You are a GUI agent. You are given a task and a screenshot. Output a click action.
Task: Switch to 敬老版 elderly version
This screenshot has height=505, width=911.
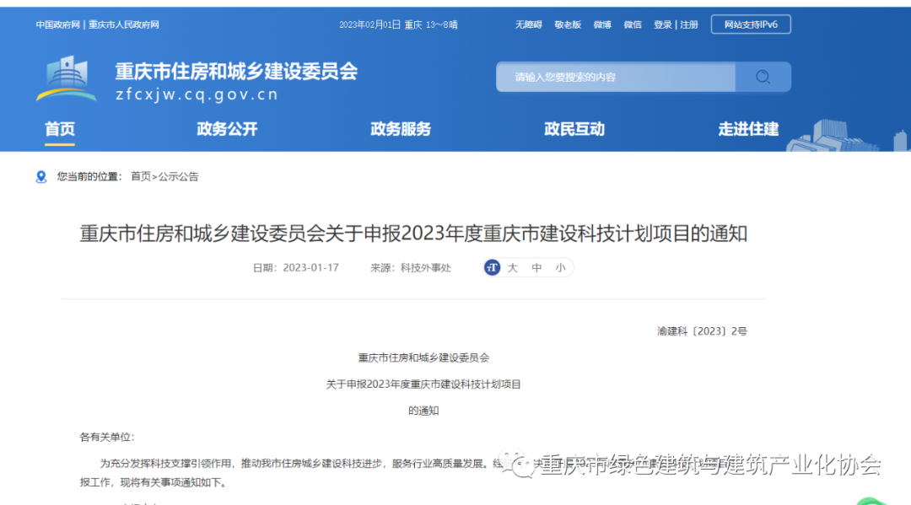568,24
